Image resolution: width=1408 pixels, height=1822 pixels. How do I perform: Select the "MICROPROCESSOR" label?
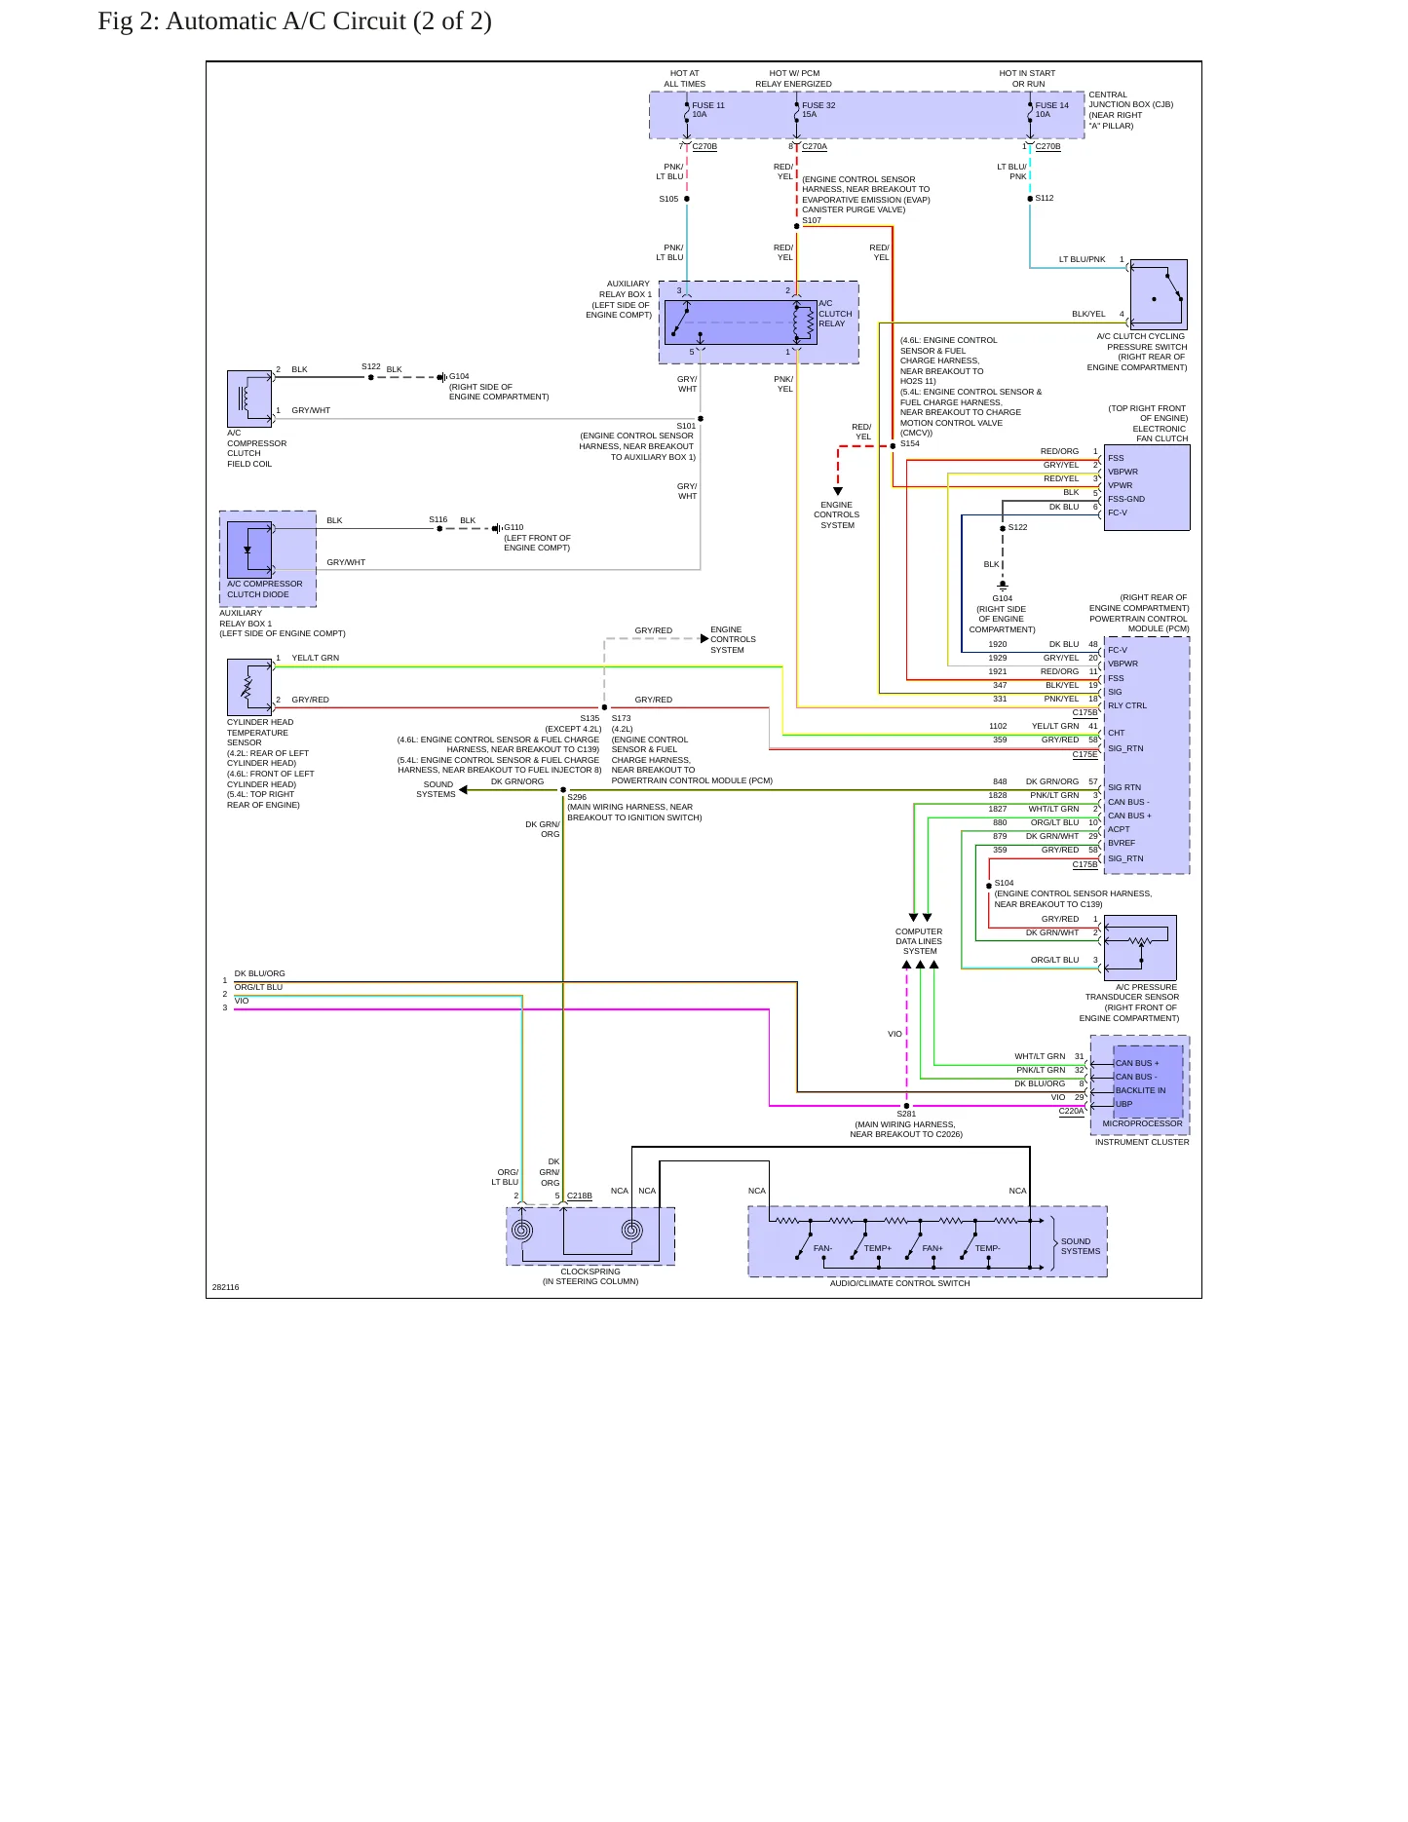(1142, 1123)
